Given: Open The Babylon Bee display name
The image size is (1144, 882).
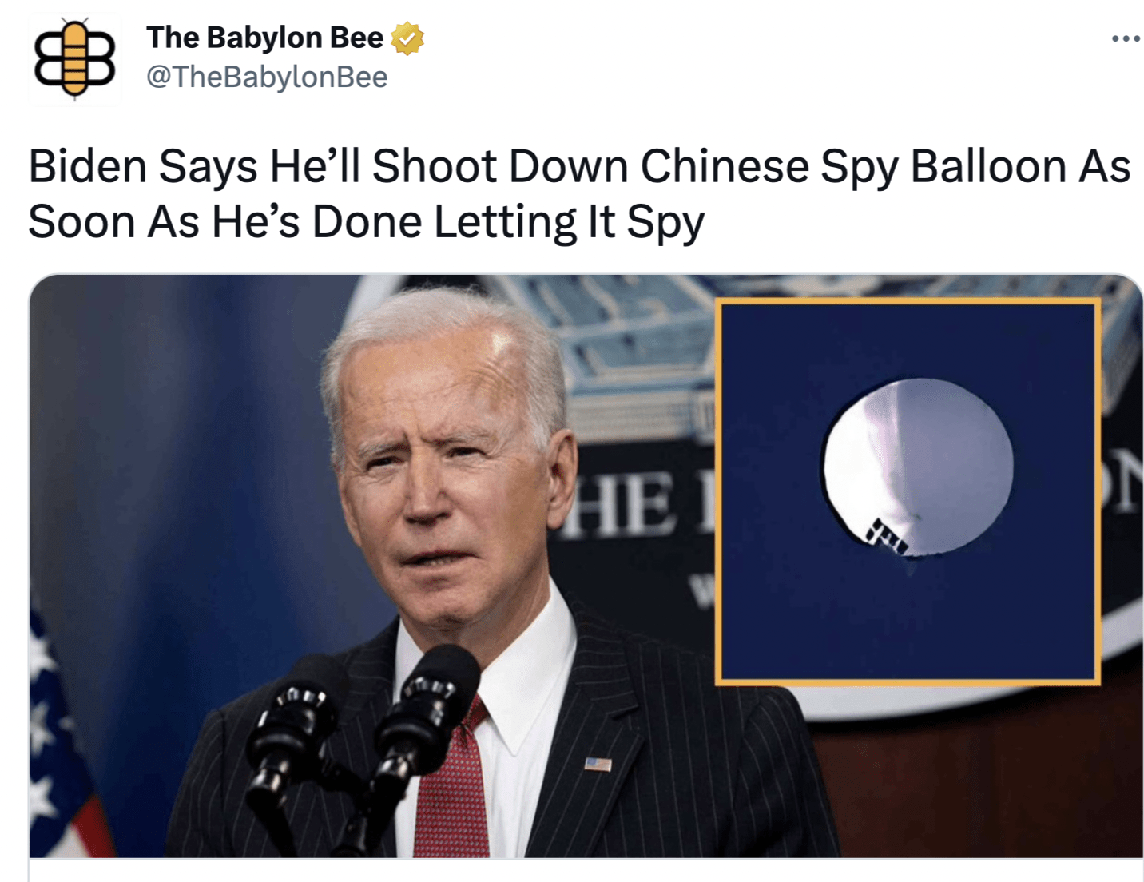Looking at the screenshot, I should point(264,38).
